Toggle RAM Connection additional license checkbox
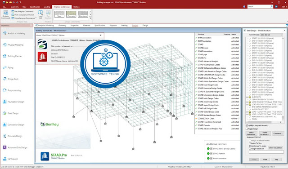 tap(211, 158)
